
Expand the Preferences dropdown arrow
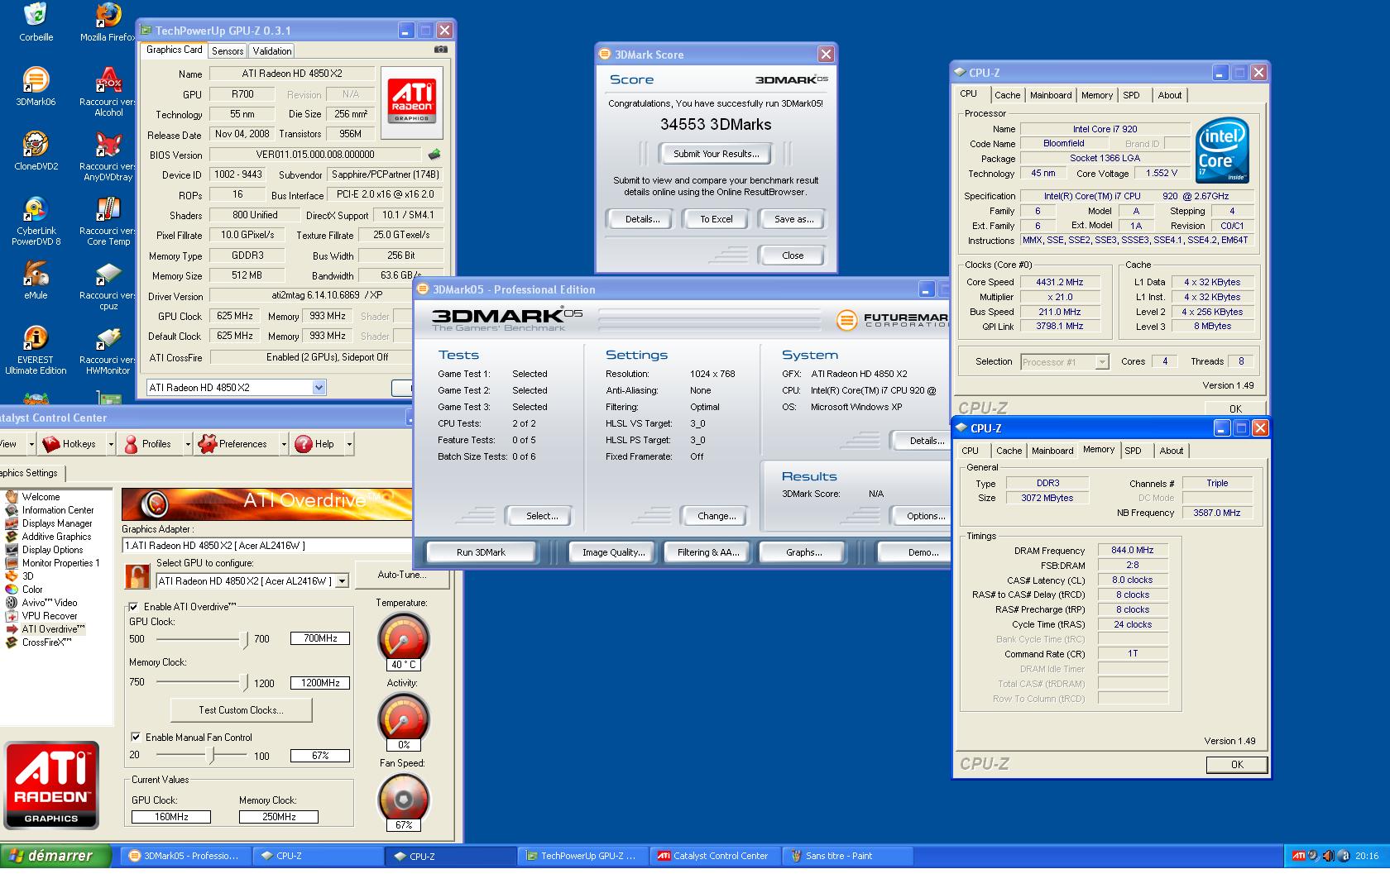point(283,444)
